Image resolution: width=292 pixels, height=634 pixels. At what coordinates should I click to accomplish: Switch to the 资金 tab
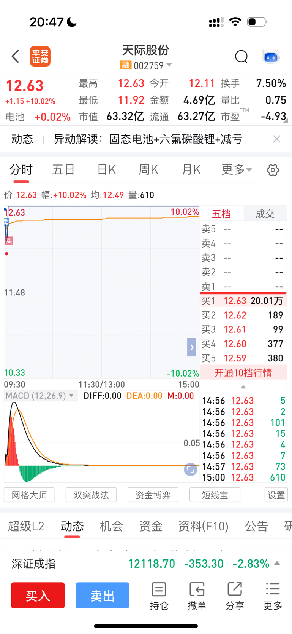[151, 526]
